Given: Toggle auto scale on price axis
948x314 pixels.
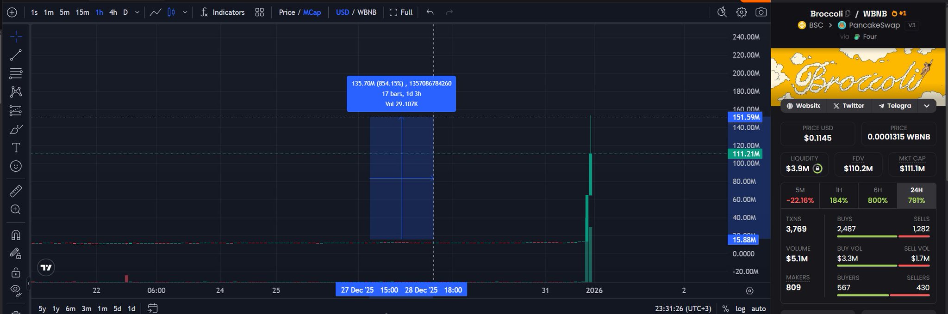Looking at the screenshot, I should 758,308.
